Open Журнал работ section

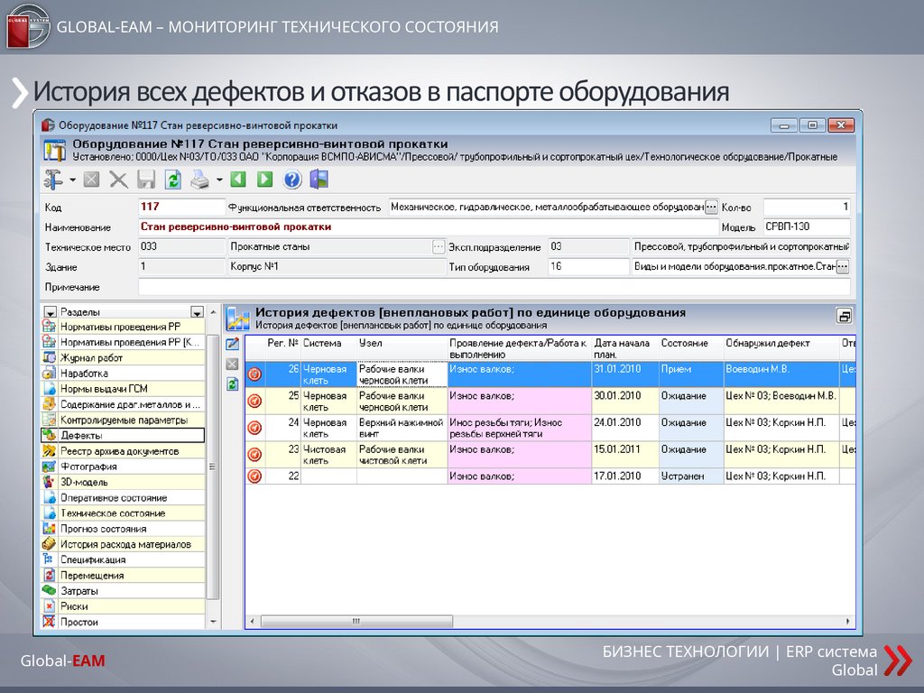tap(123, 357)
